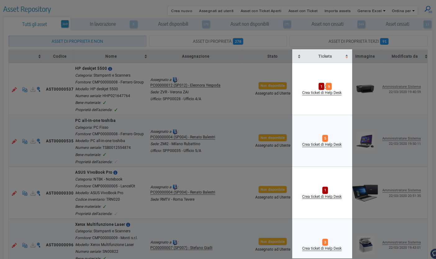View details of AST00000535 with the magnifier icon
The height and width of the screenshot is (259, 436).
point(39,141)
